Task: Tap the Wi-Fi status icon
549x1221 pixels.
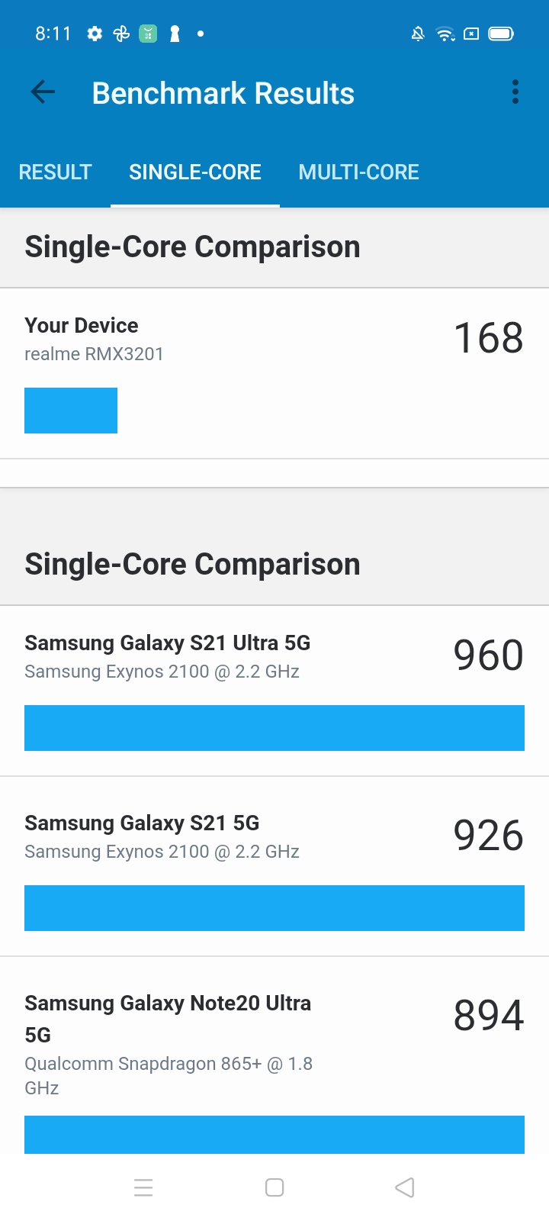Action: click(445, 34)
